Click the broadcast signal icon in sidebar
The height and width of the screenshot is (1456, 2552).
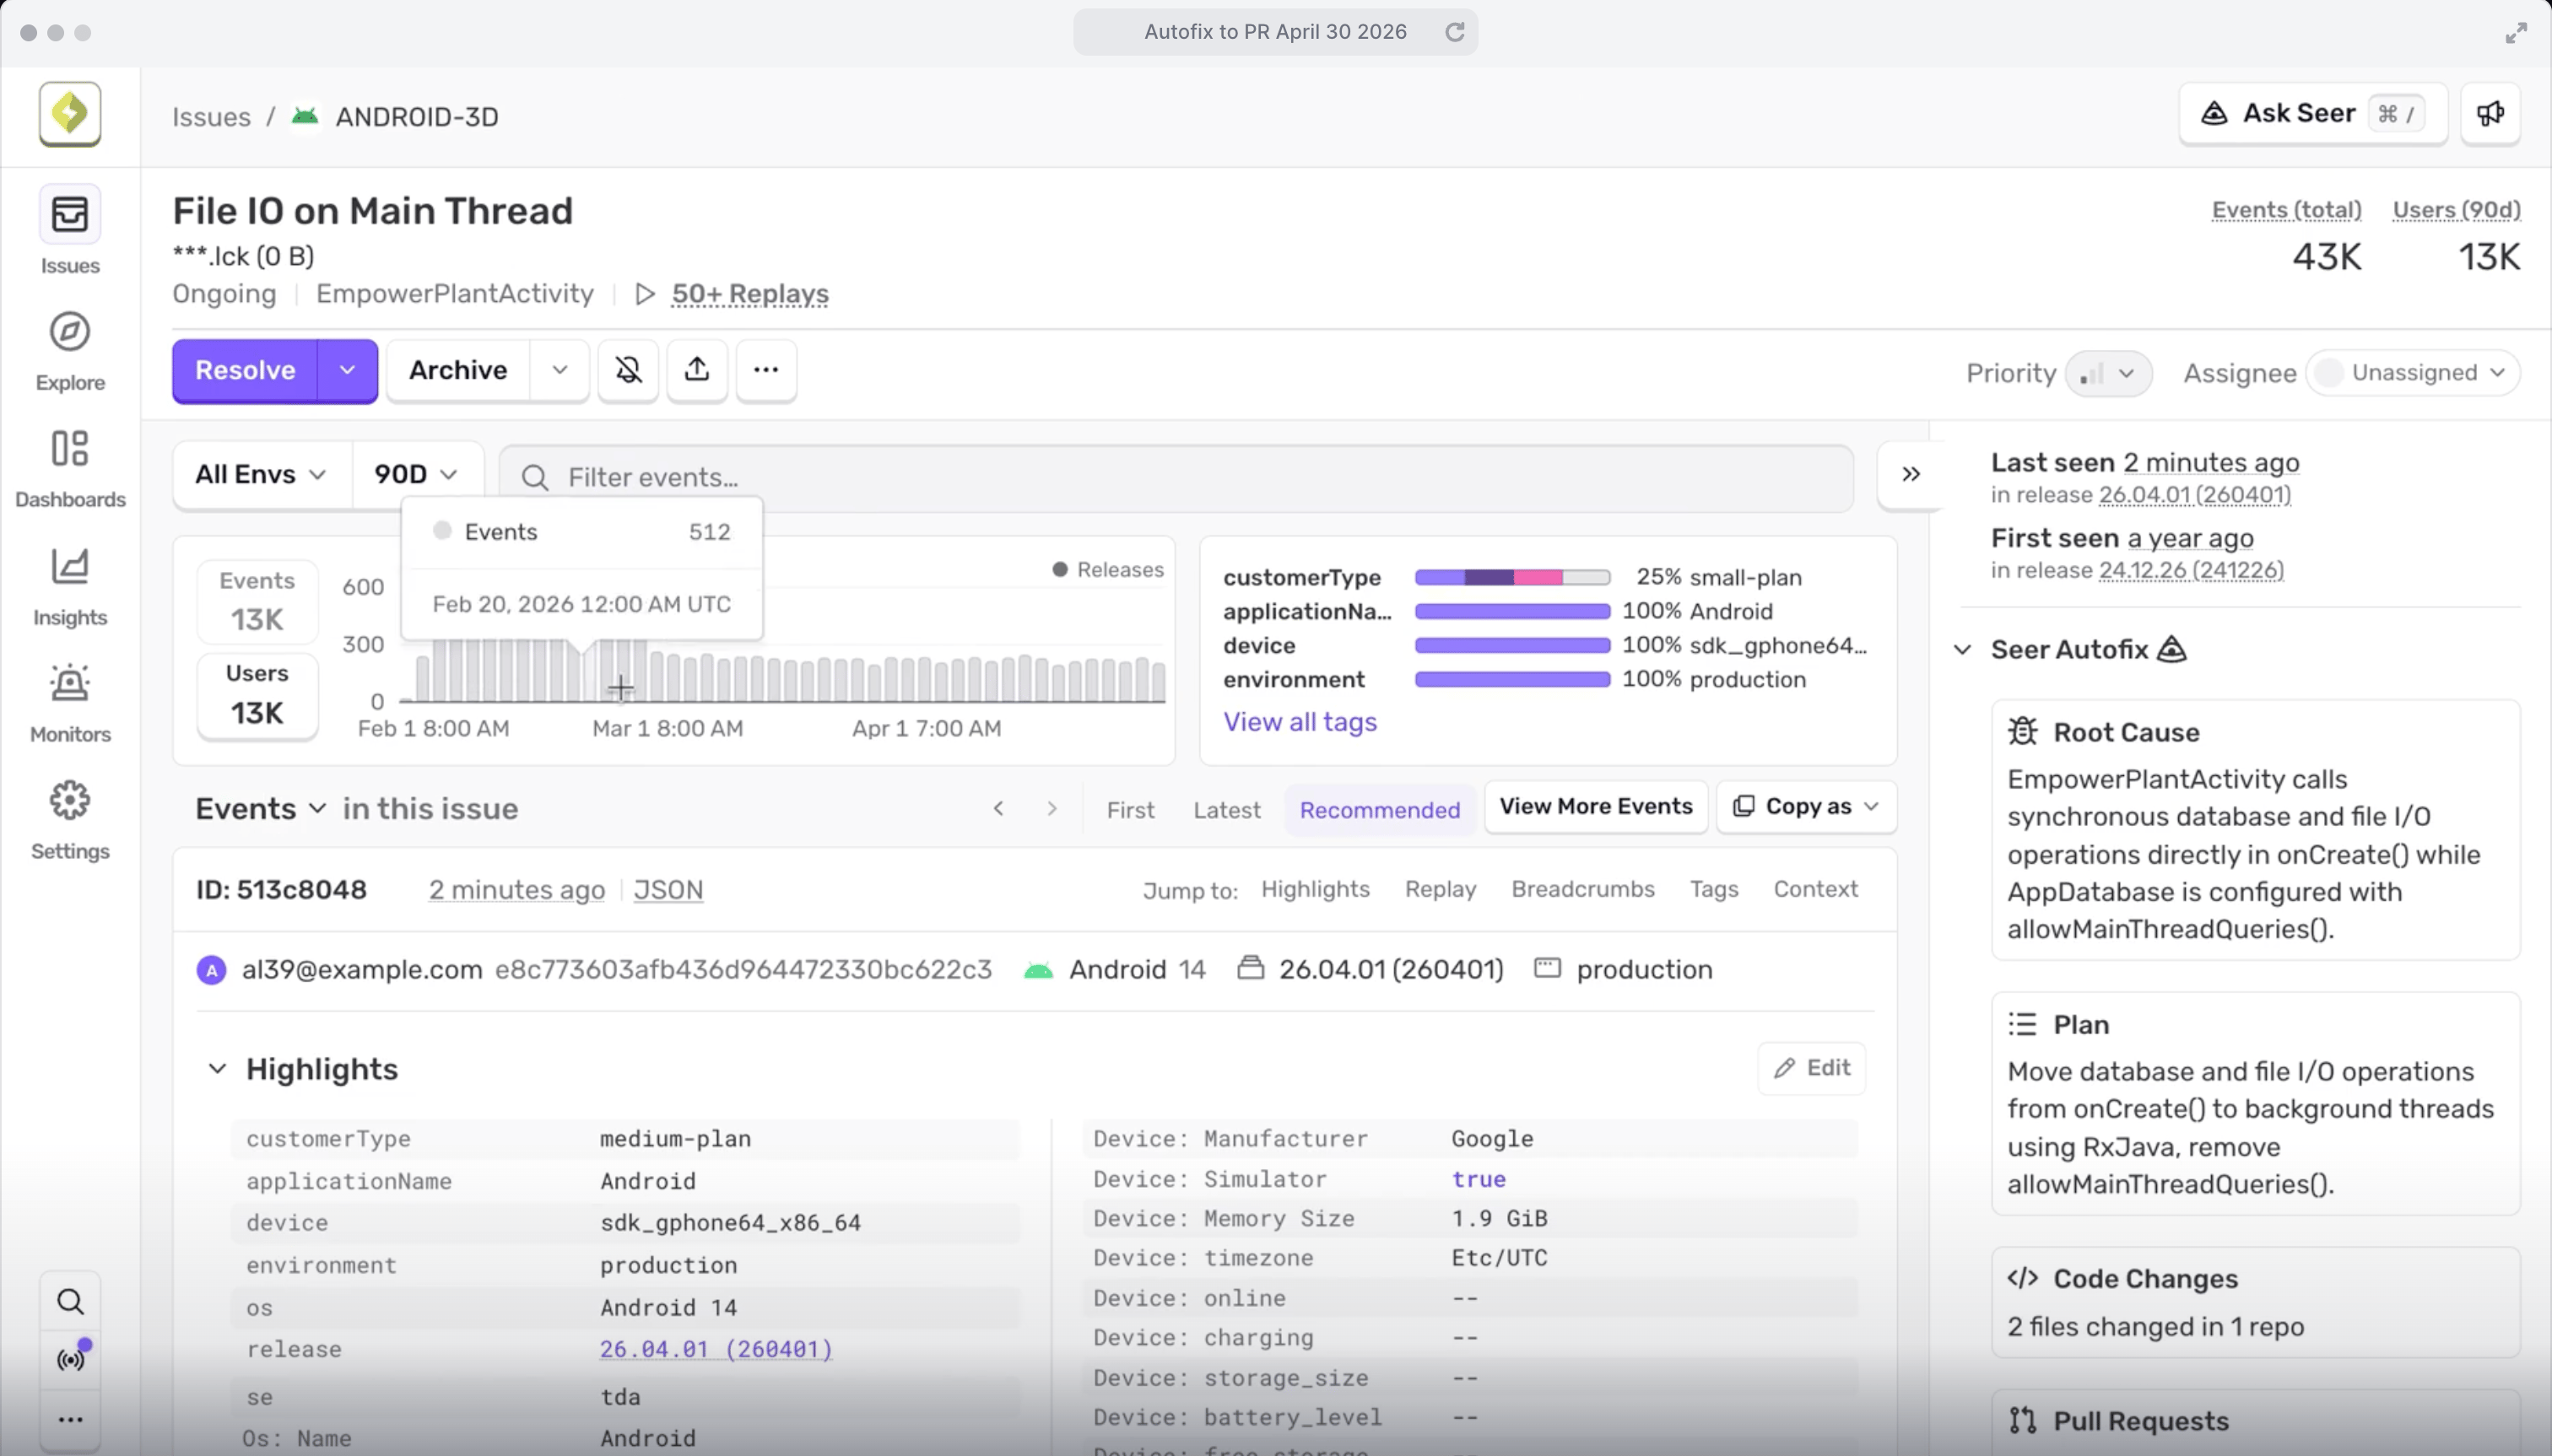pyautogui.click(x=70, y=1359)
